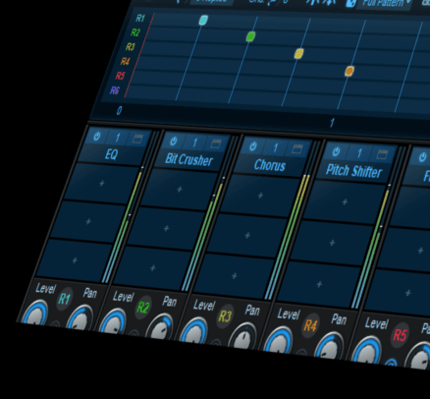The height and width of the screenshot is (399, 430).
Task: Select the R1 channel badge
Action: tap(65, 299)
